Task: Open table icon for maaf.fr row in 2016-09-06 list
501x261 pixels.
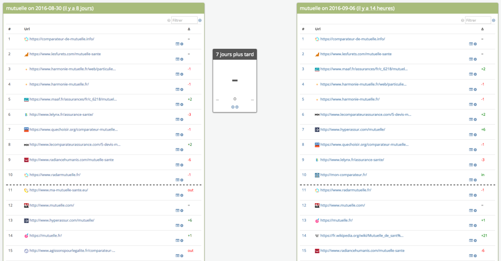Action: click(471, 74)
